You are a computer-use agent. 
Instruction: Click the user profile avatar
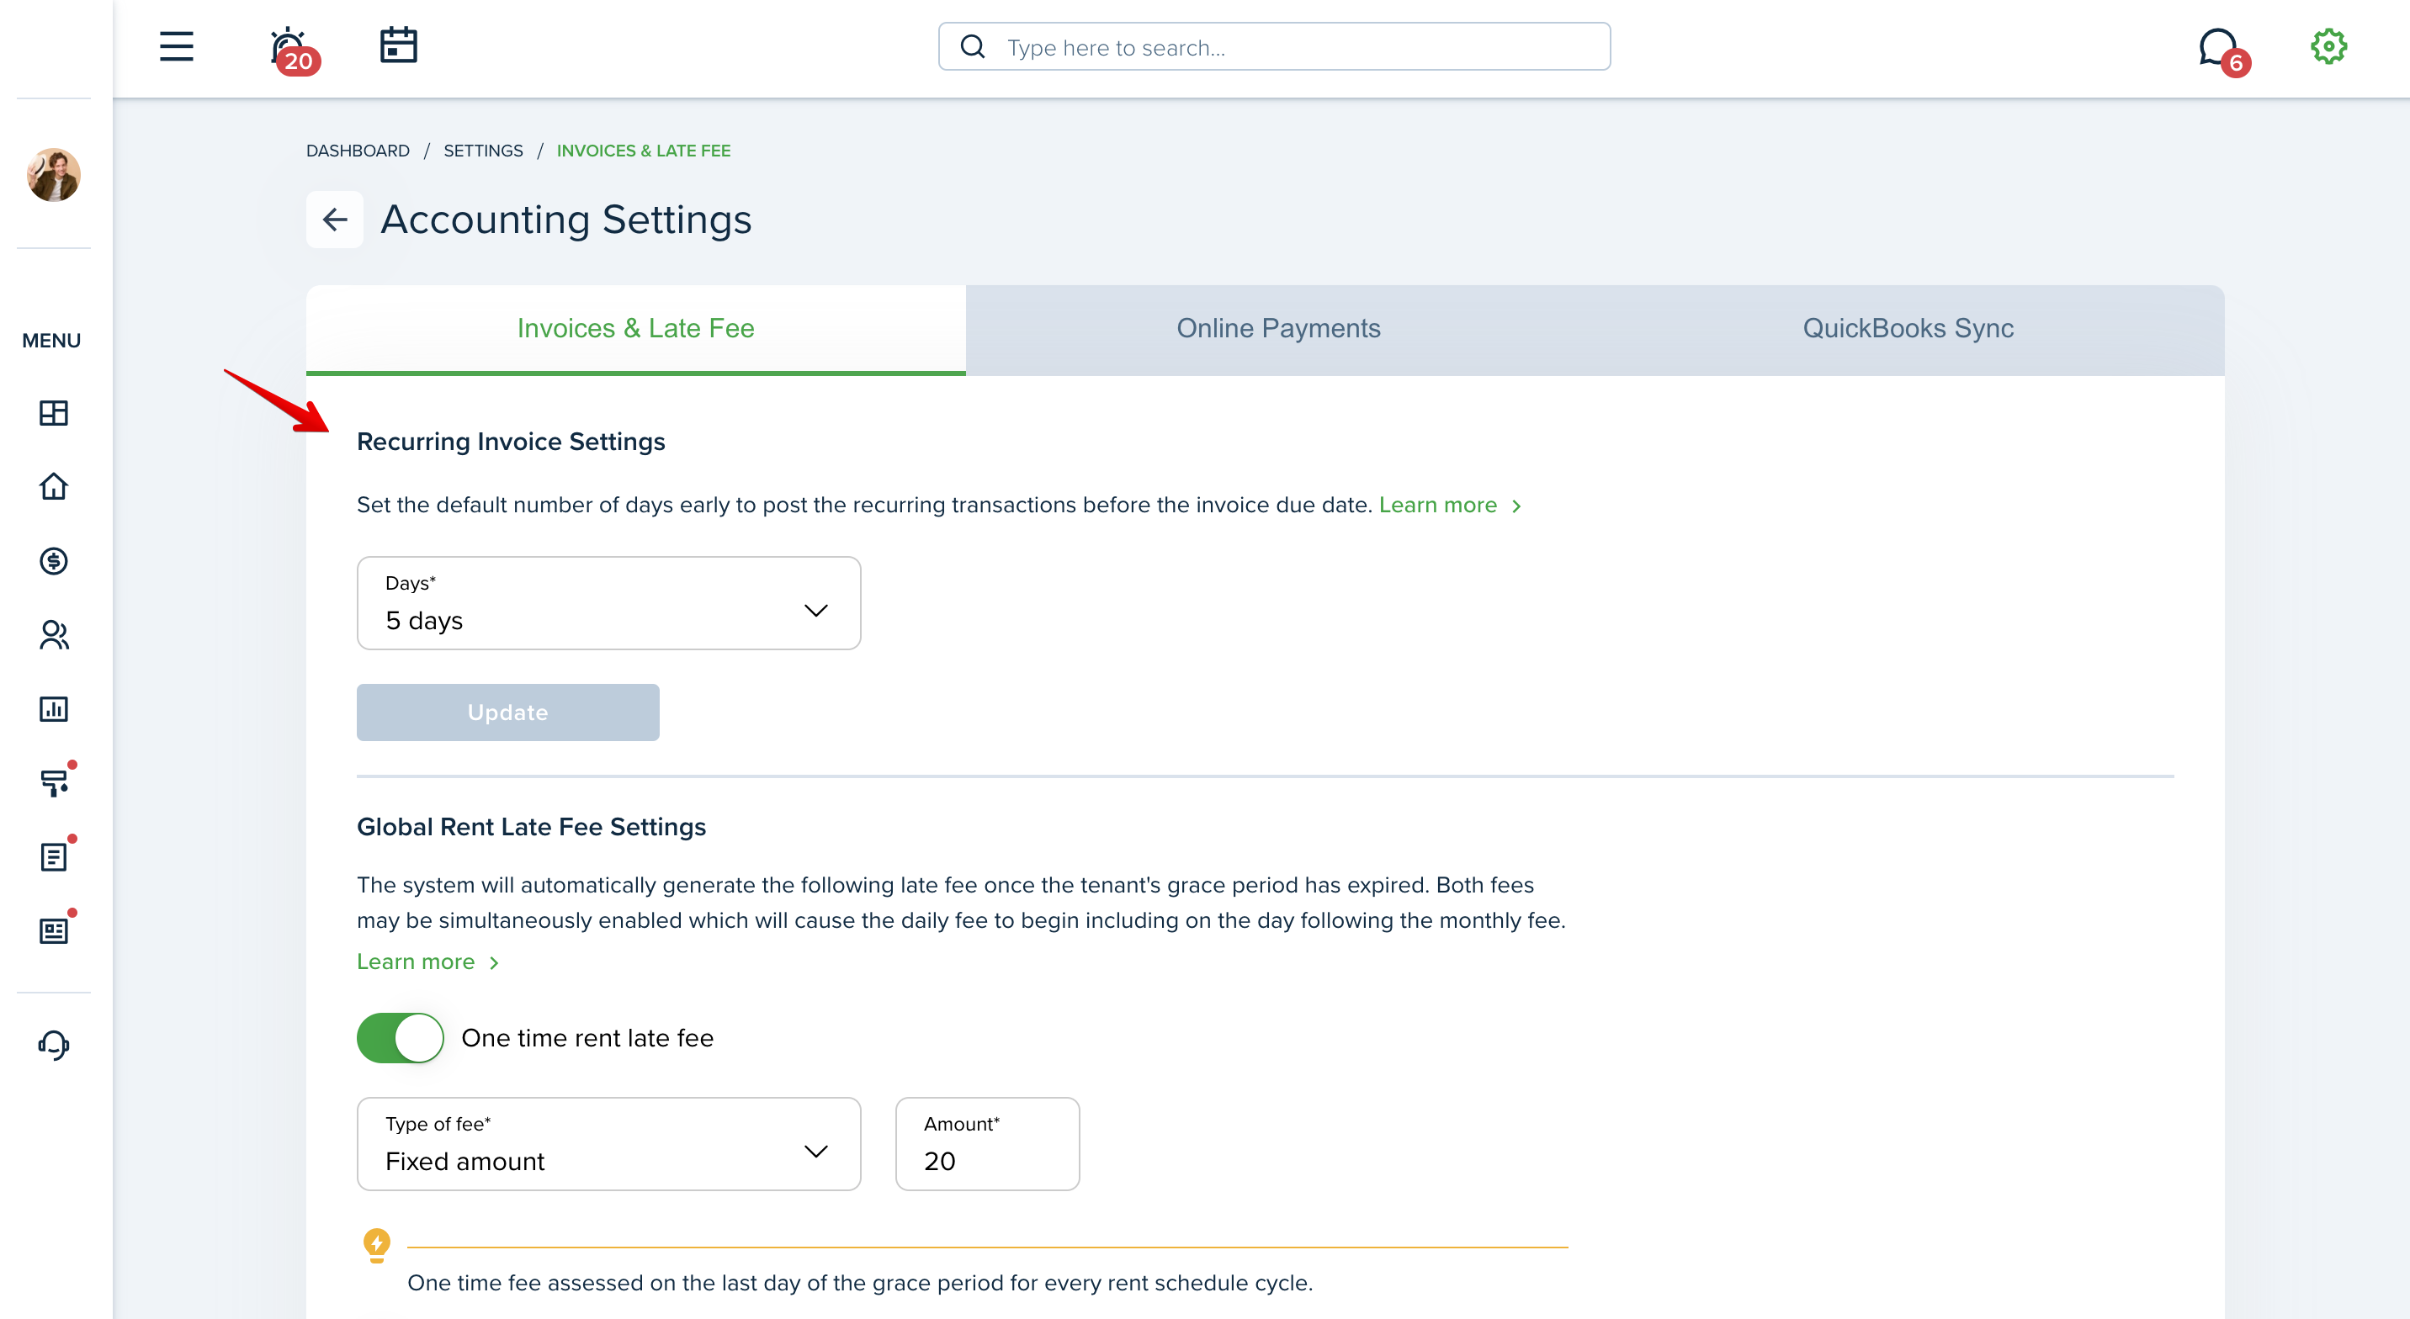click(x=53, y=175)
